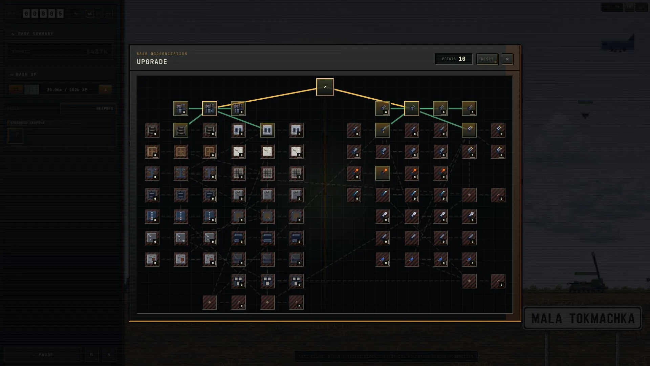Click the MALA TOKMACHKA road sign
The width and height of the screenshot is (650, 366).
tap(582, 318)
